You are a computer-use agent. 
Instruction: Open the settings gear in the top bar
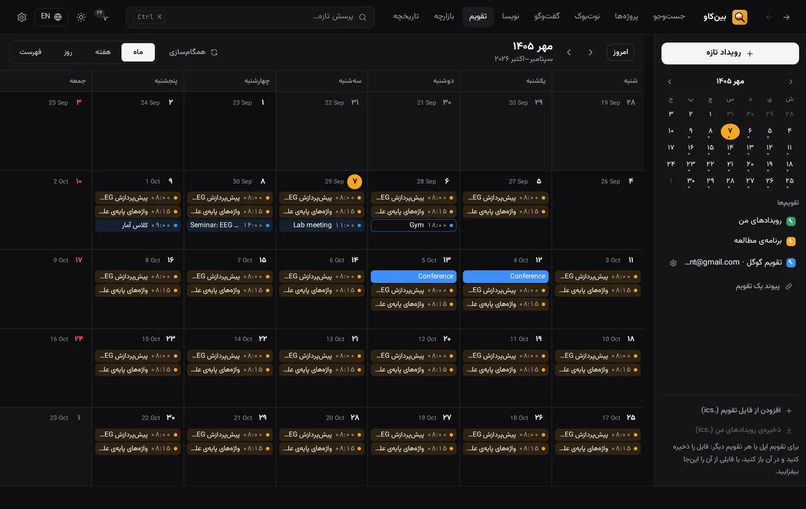(x=22, y=17)
